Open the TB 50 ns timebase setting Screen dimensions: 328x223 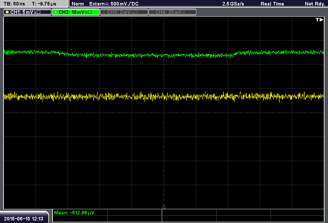tap(14, 4)
